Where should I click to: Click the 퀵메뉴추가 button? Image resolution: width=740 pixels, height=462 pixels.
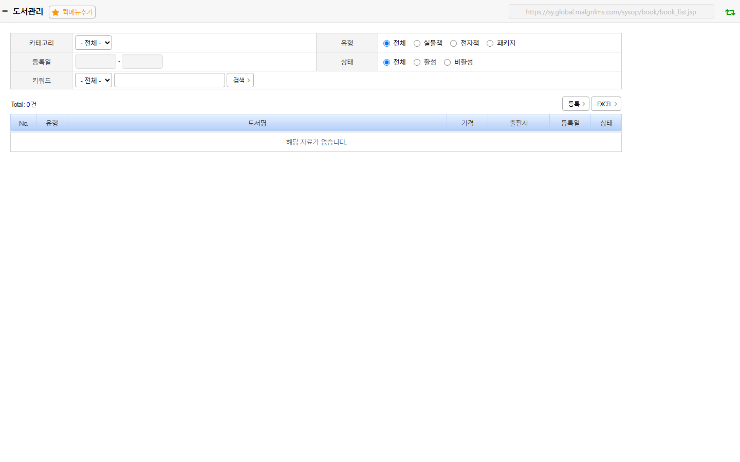click(72, 12)
